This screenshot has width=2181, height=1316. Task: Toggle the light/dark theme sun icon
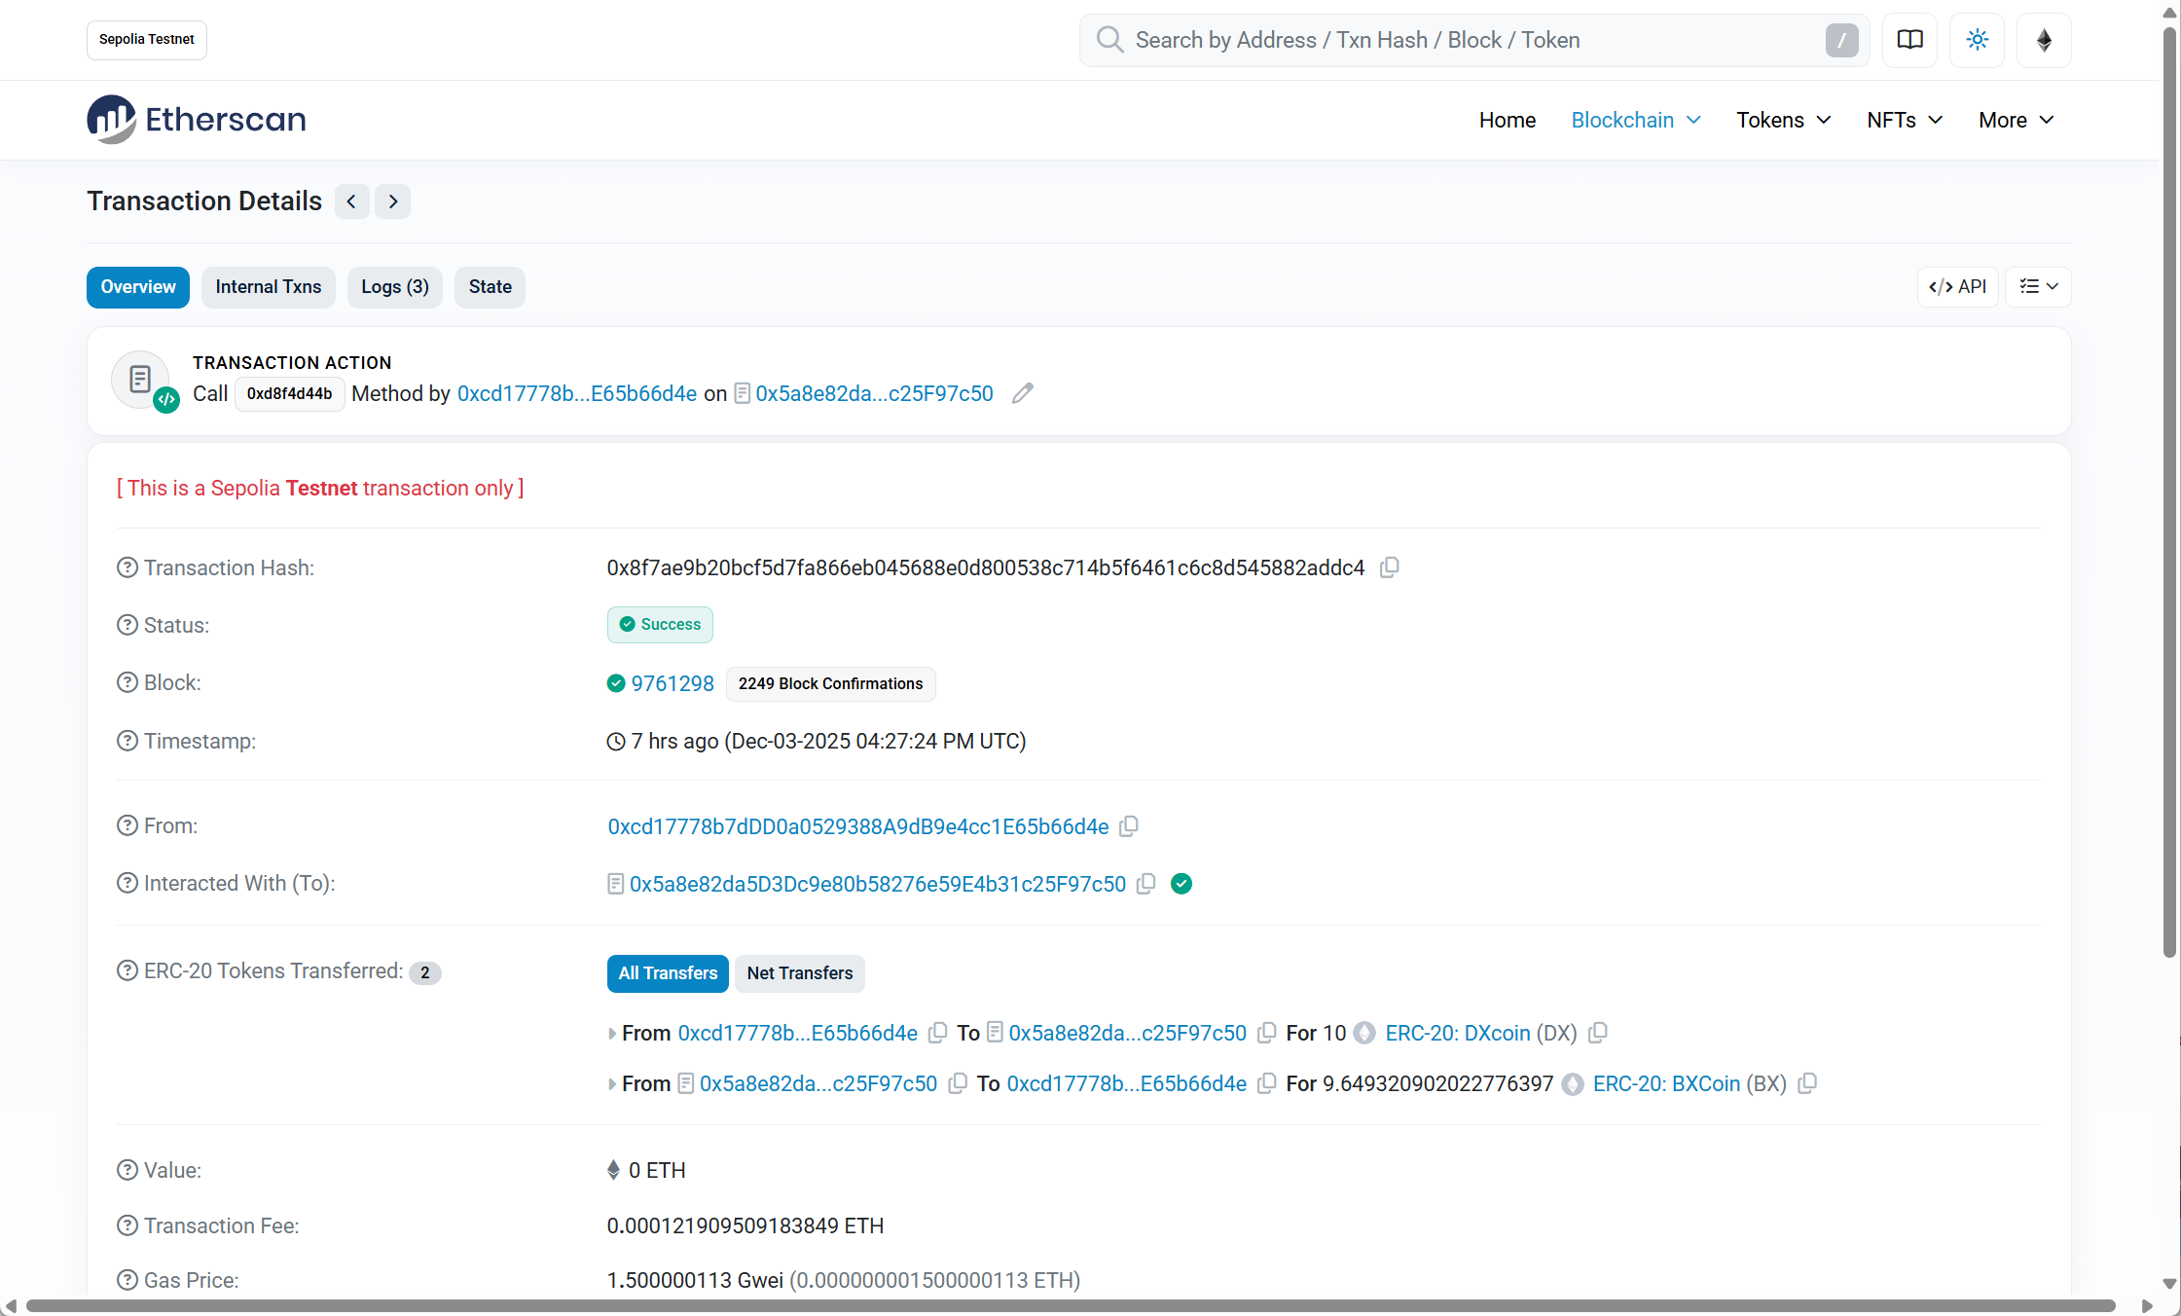(1977, 40)
